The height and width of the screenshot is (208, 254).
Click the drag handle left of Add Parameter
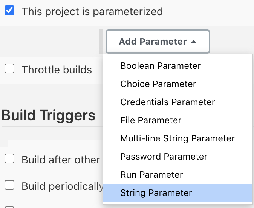pos(101,42)
